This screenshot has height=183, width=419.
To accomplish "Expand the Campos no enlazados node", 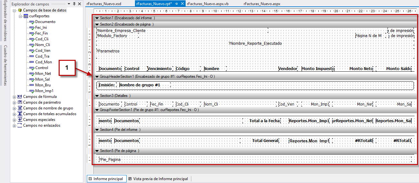I will [14, 126].
